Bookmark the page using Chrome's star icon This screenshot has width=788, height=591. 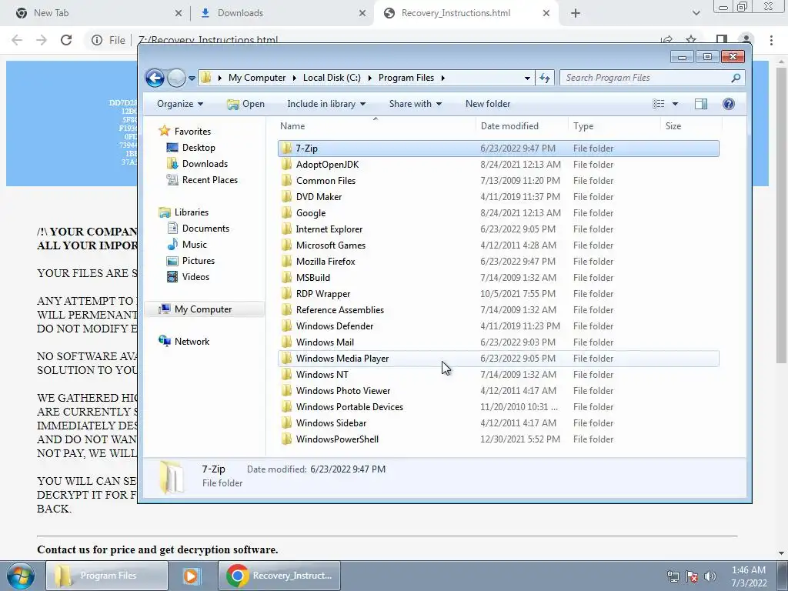[x=691, y=39]
